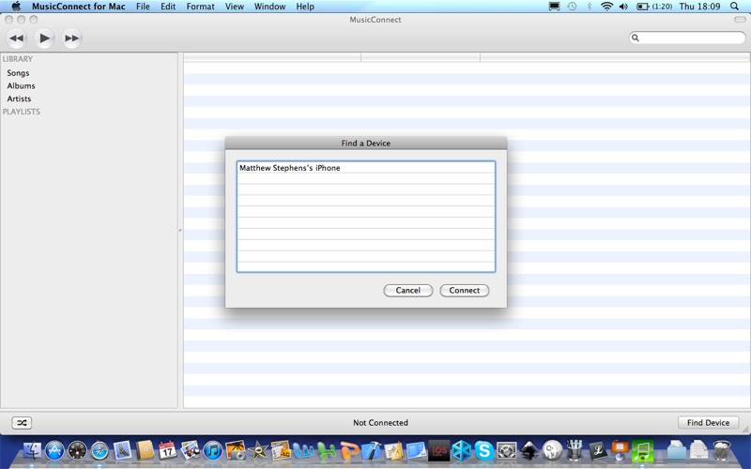Select Songs in the library sidebar
The image size is (751, 469).
pos(18,73)
